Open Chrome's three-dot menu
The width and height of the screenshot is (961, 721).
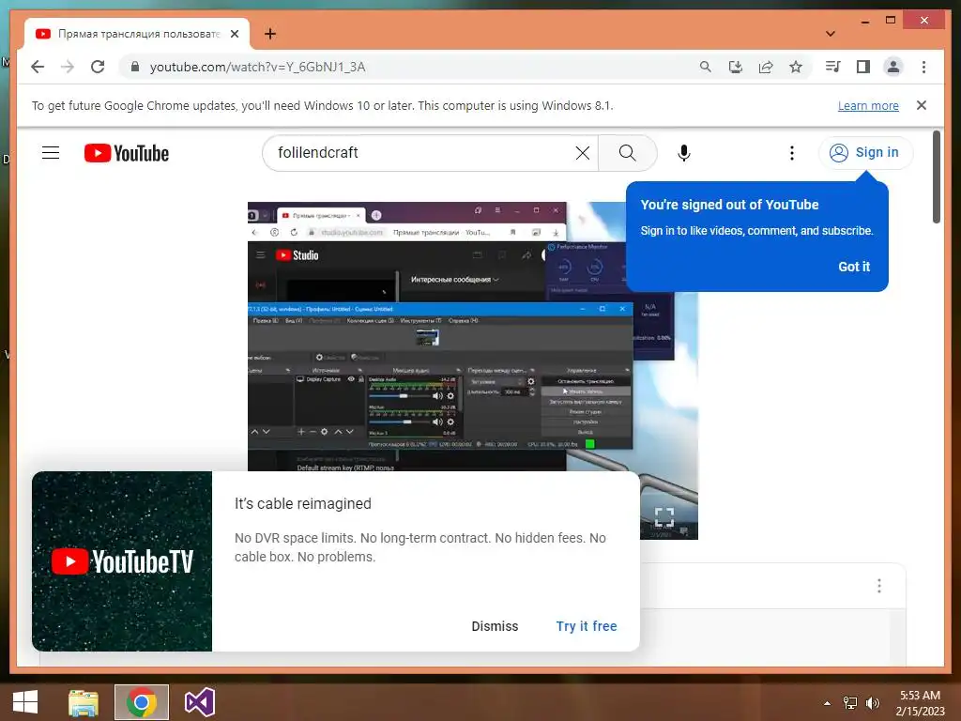(923, 67)
